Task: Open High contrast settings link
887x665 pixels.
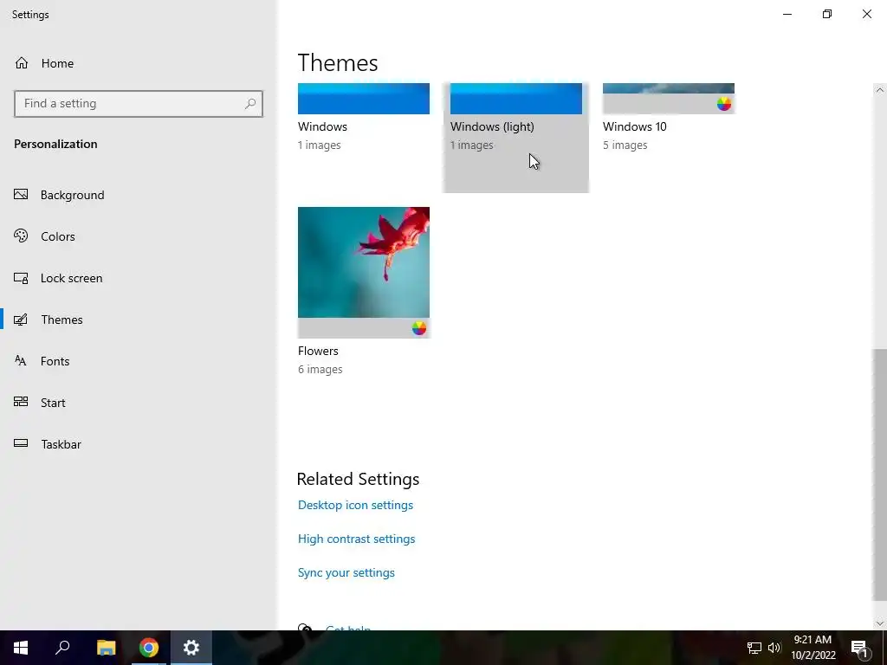Action: point(356,539)
